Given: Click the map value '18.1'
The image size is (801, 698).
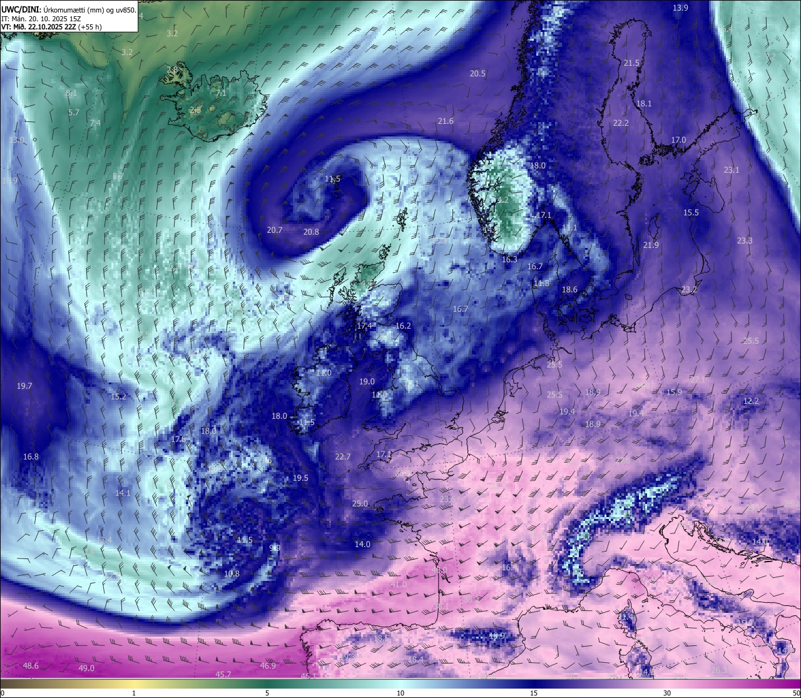Looking at the screenshot, I should point(644,103).
